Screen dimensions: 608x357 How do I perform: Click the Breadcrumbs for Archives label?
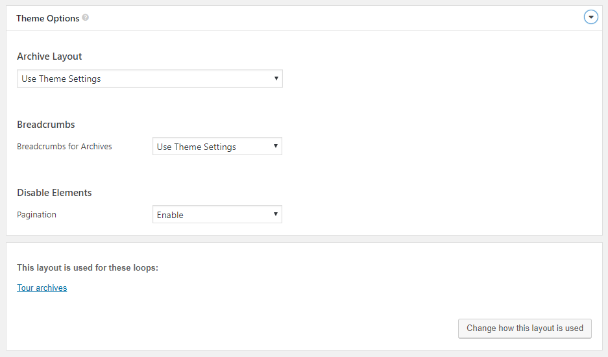coord(64,146)
